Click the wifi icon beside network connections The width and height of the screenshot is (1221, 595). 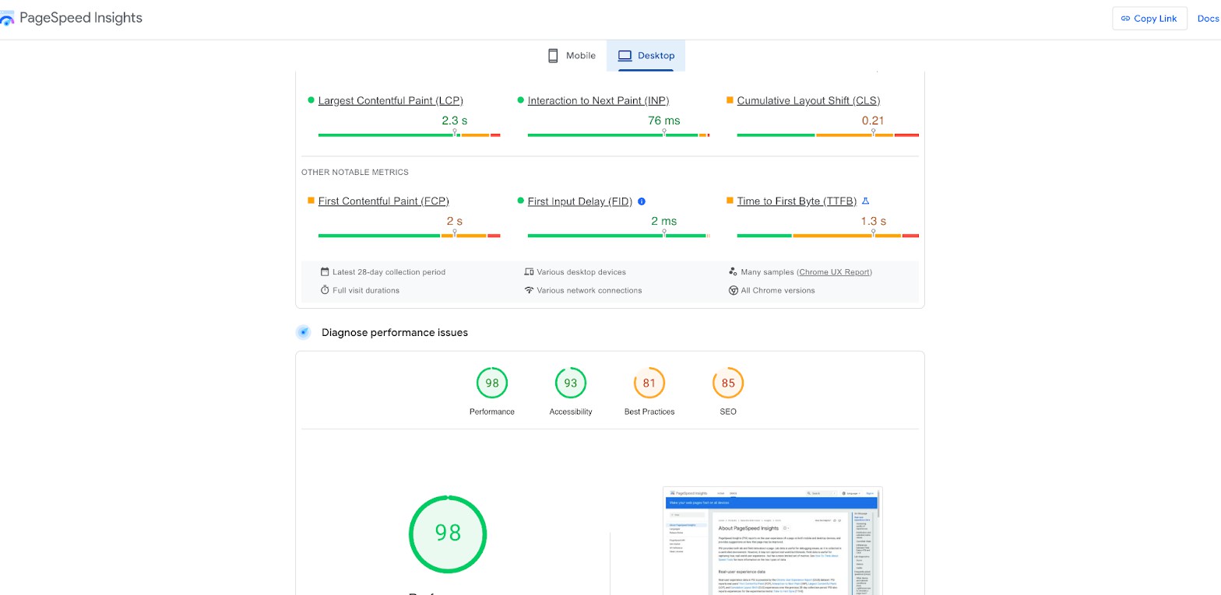point(530,290)
